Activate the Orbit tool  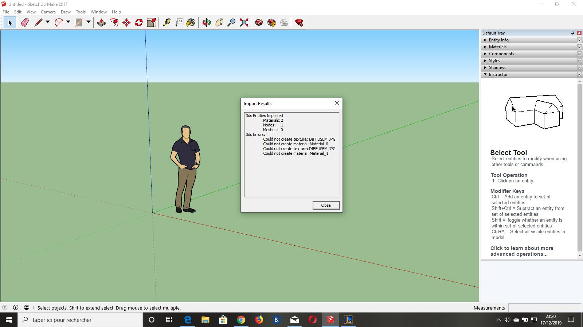207,23
